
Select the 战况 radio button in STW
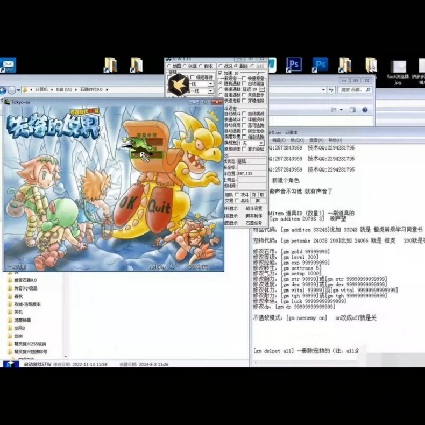[x=221, y=66]
